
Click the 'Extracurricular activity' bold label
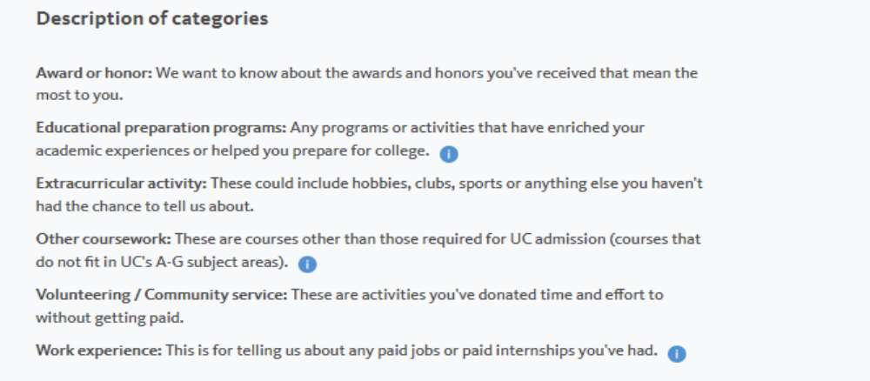point(122,183)
